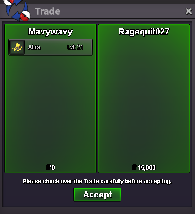This screenshot has height=214, width=195.
Task: Click the Trade swap Poké Ball icon
Action: pos(17,10)
